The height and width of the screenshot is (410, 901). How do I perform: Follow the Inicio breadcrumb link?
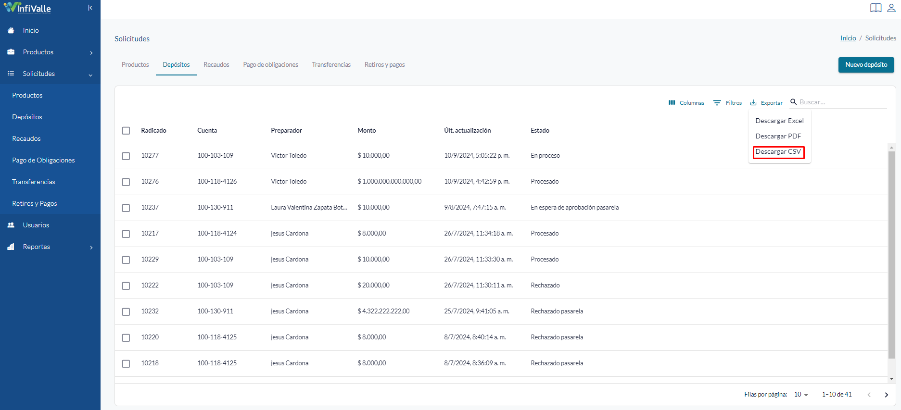(x=848, y=38)
